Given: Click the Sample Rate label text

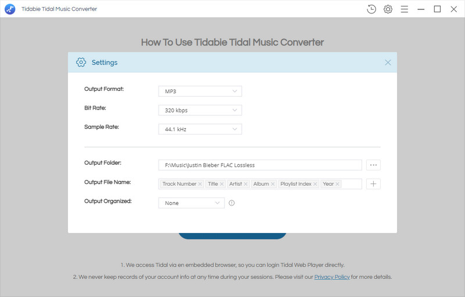Looking at the screenshot, I should [x=101, y=127].
